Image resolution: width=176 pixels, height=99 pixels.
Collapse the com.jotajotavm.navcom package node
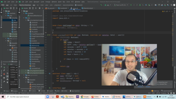coord(26,20)
